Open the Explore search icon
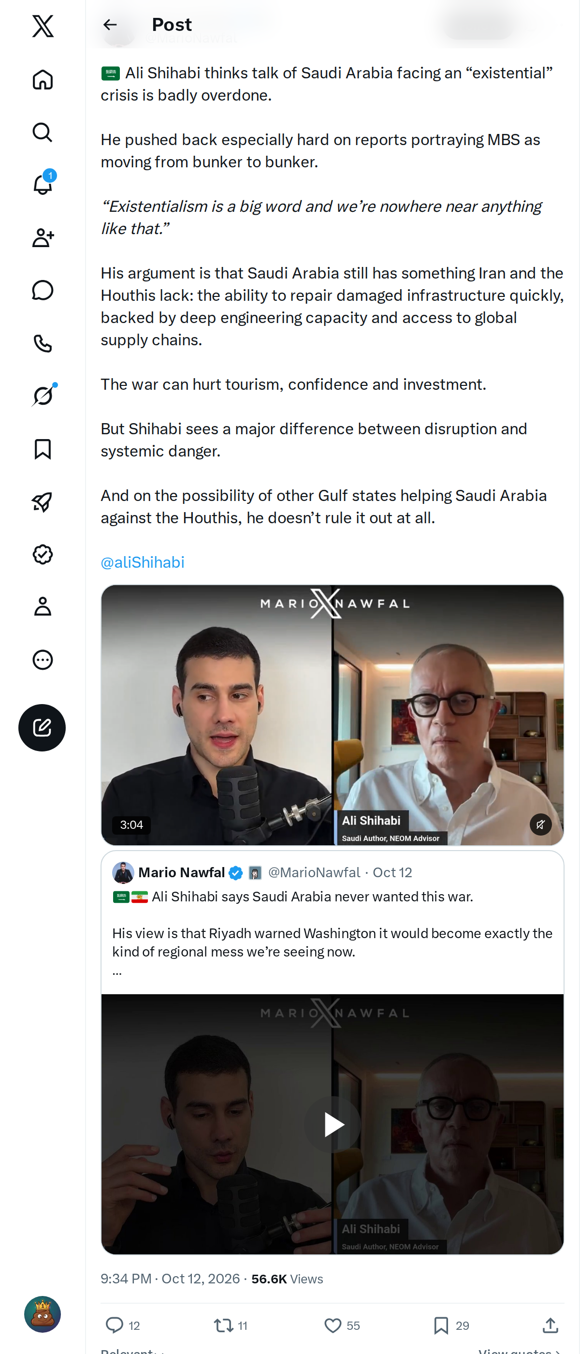Screen dimensions: 580x1354 point(43,132)
